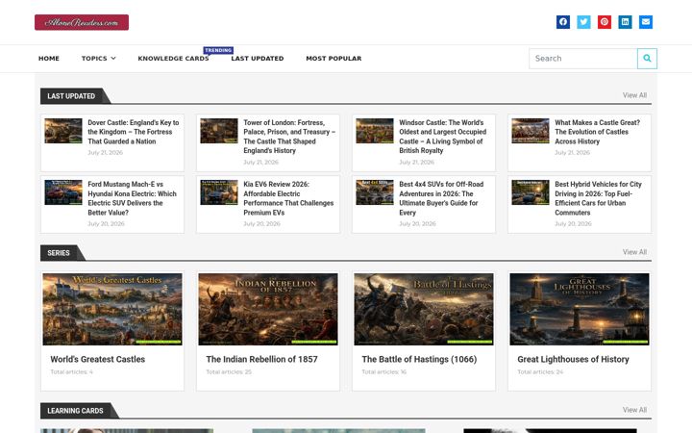The width and height of the screenshot is (692, 433).
Task: Share via the Pinterest icon
Action: click(x=605, y=21)
